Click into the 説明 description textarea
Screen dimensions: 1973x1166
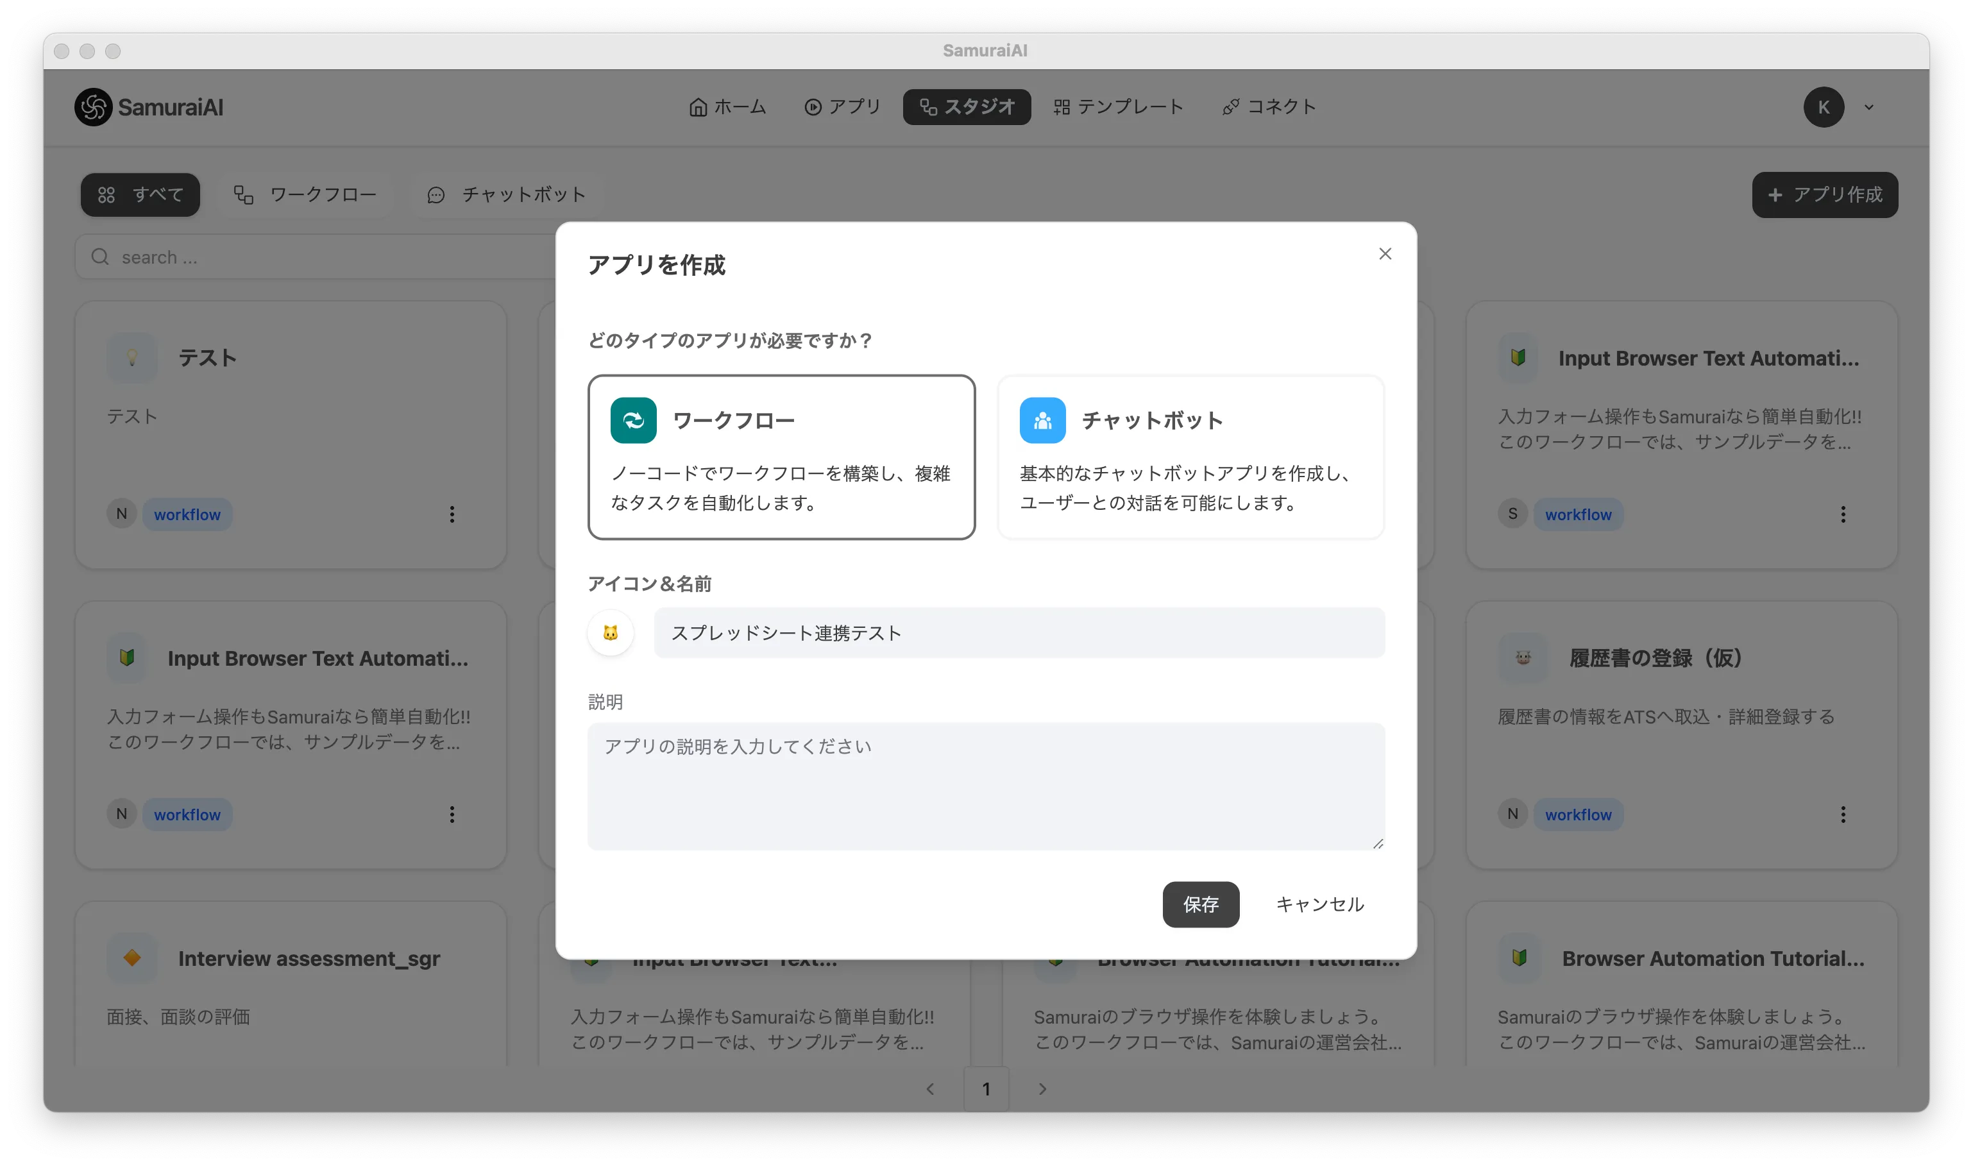[985, 786]
